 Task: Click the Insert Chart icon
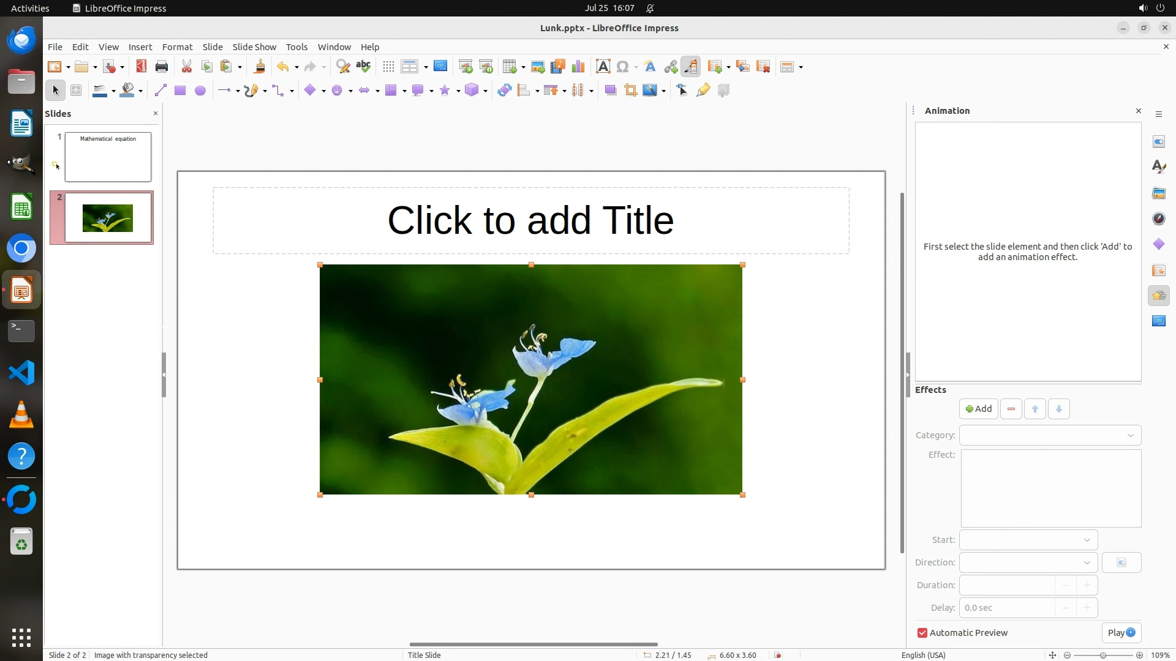pyautogui.click(x=578, y=67)
